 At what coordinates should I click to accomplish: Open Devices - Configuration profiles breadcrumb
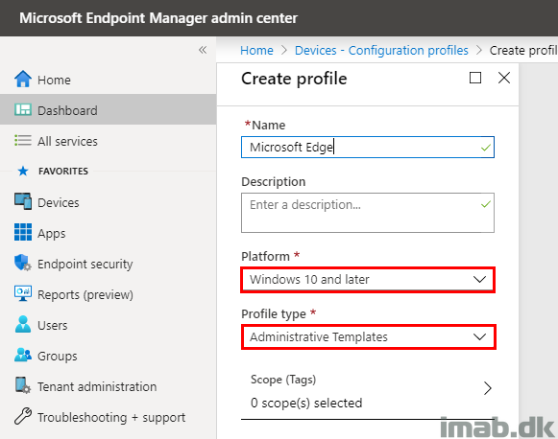(381, 51)
